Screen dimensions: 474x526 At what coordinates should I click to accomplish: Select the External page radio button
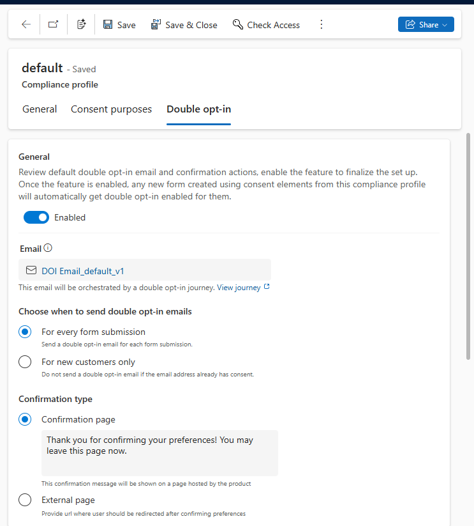24,500
